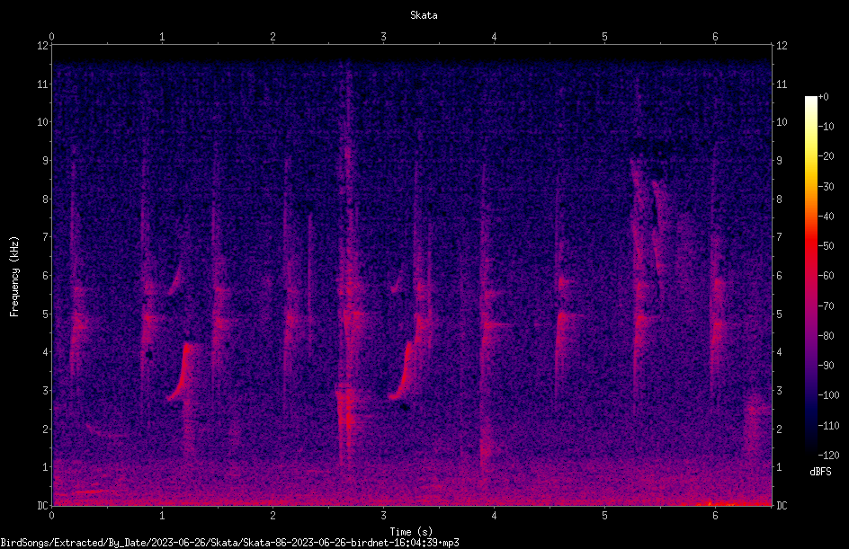Click the "Time (s)" axis label
The image size is (849, 549).
pos(411,532)
